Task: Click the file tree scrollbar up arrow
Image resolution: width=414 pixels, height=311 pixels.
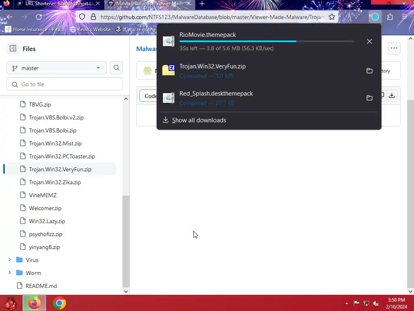Action: point(126,99)
